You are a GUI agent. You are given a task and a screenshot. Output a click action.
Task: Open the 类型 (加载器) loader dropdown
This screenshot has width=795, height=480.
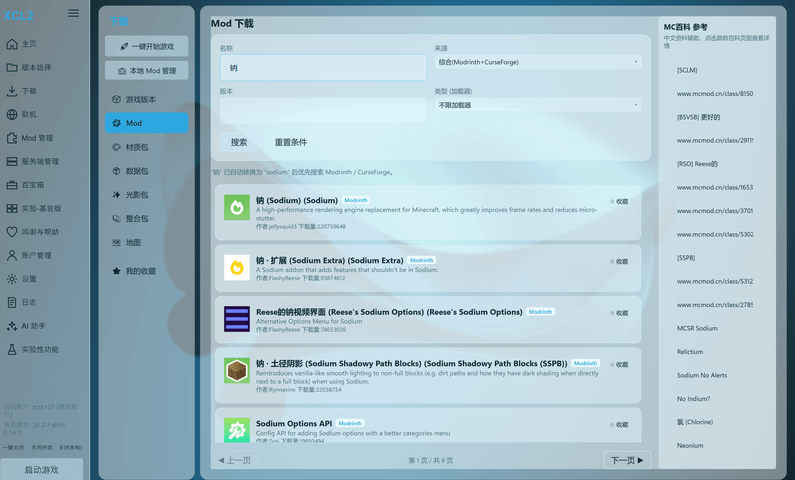coord(538,105)
